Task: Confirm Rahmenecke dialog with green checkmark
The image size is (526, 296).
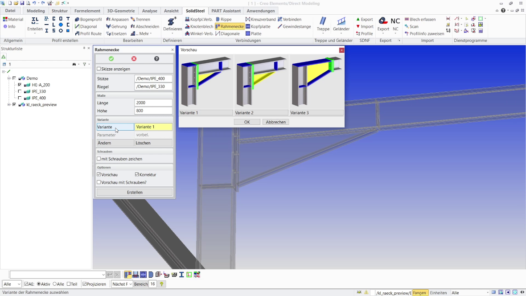Action: click(111, 59)
